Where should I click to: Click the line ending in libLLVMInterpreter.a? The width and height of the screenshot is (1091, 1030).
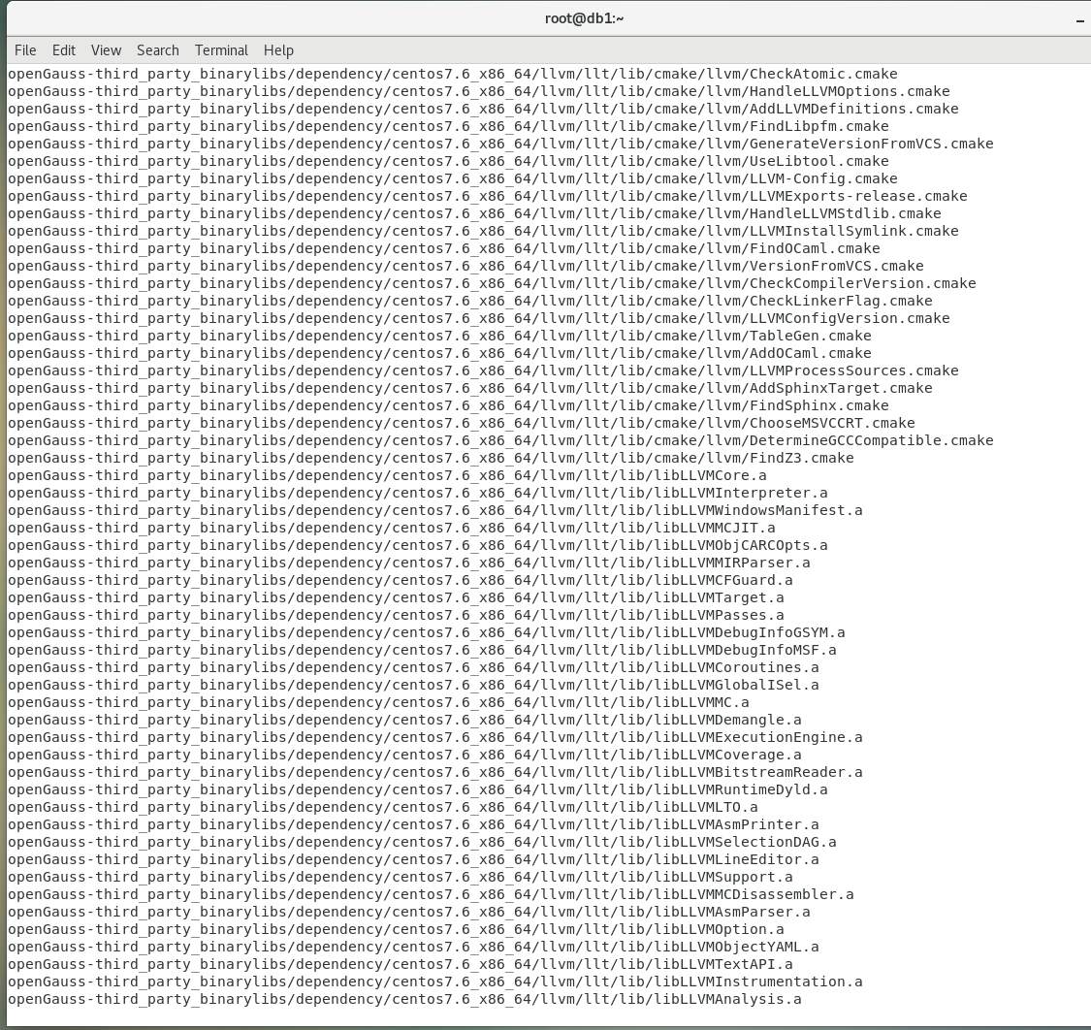(x=417, y=493)
